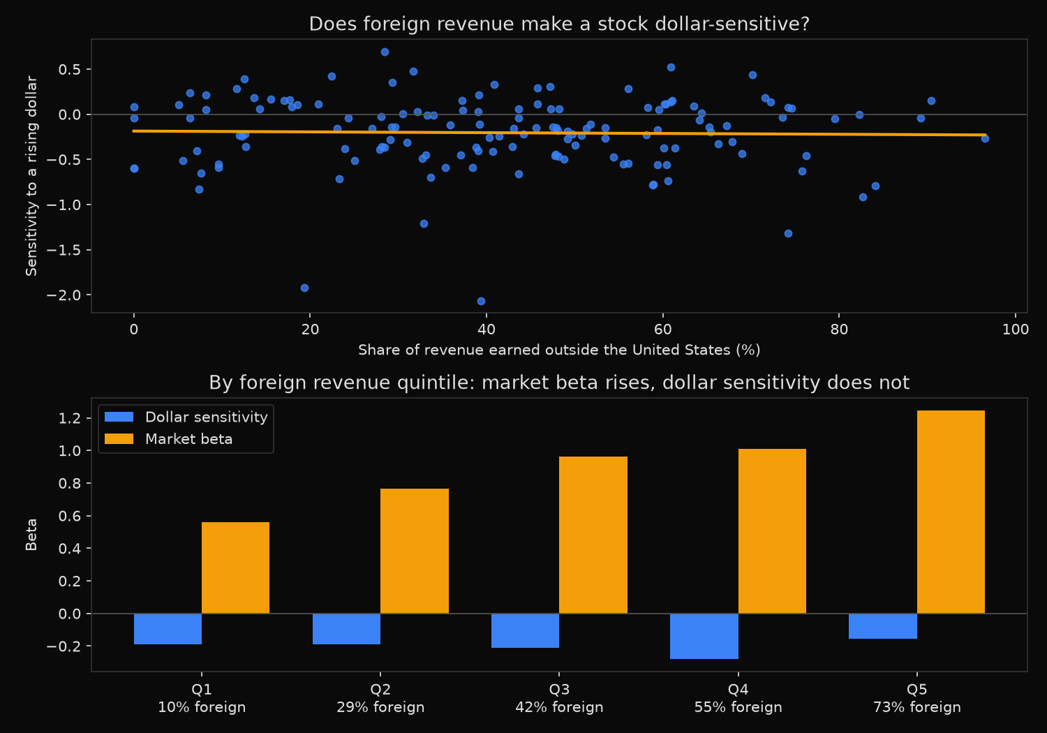Image resolution: width=1047 pixels, height=733 pixels.
Task: Click the 'Q5 73% foreign' axis label
Action: coord(917,698)
